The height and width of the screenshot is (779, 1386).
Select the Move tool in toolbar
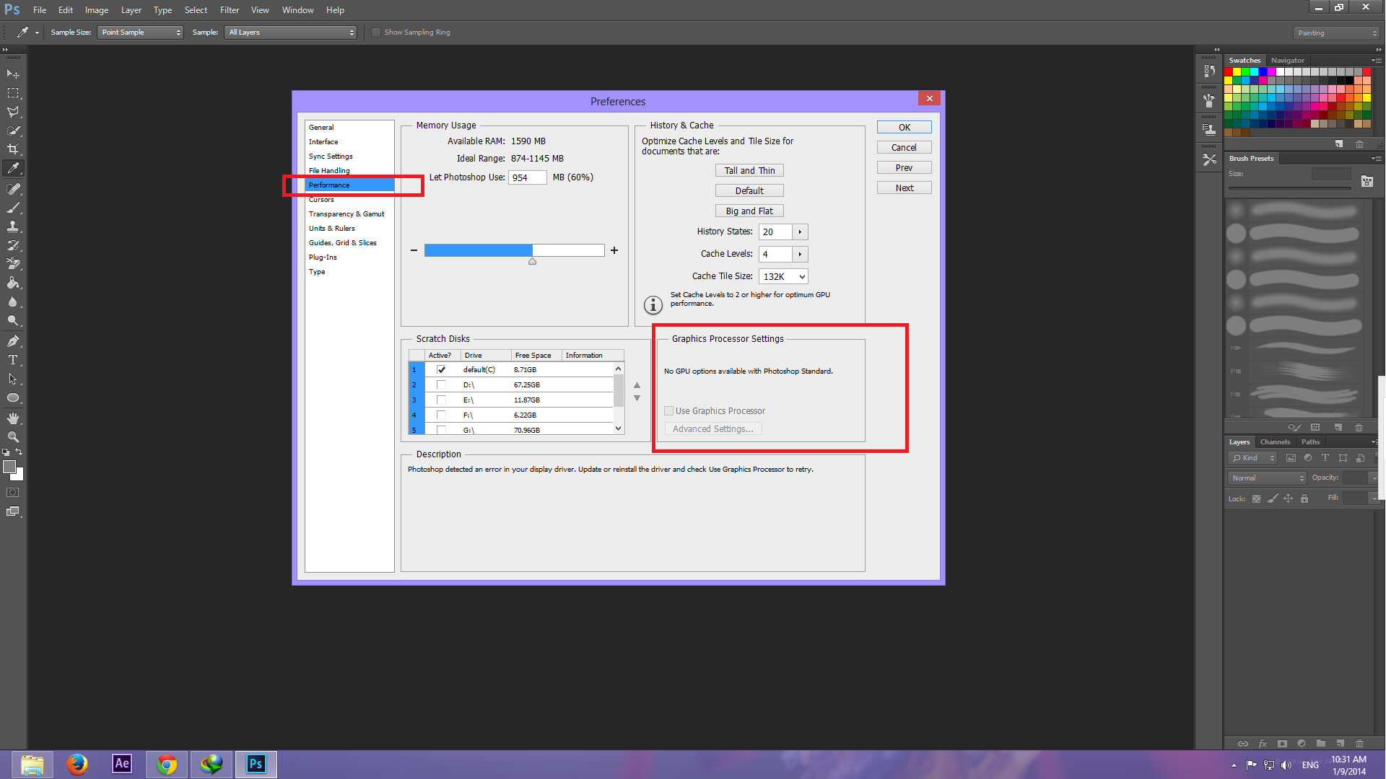pyautogui.click(x=13, y=74)
